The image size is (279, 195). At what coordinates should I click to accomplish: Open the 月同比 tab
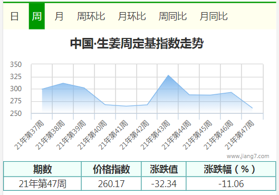pyautogui.click(x=214, y=16)
